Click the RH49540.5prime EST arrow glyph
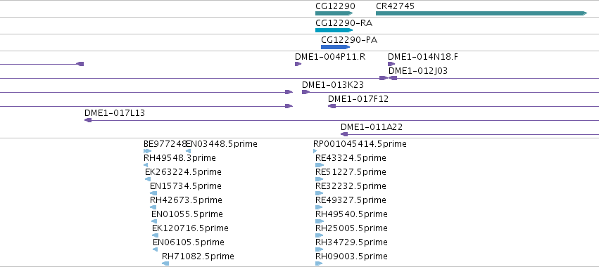599x267 pixels. point(320,221)
